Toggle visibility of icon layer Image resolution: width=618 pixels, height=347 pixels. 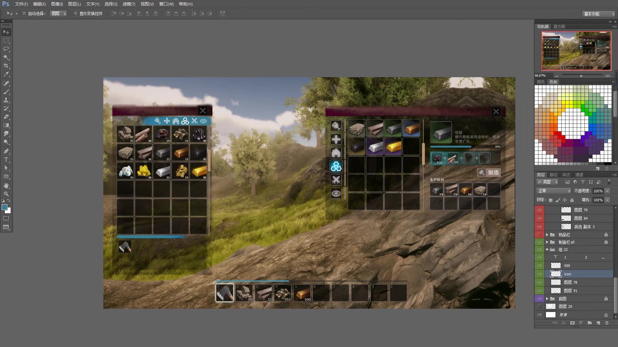pos(539,273)
